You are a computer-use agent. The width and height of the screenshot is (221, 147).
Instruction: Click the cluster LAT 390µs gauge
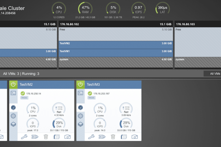pos(162,8)
